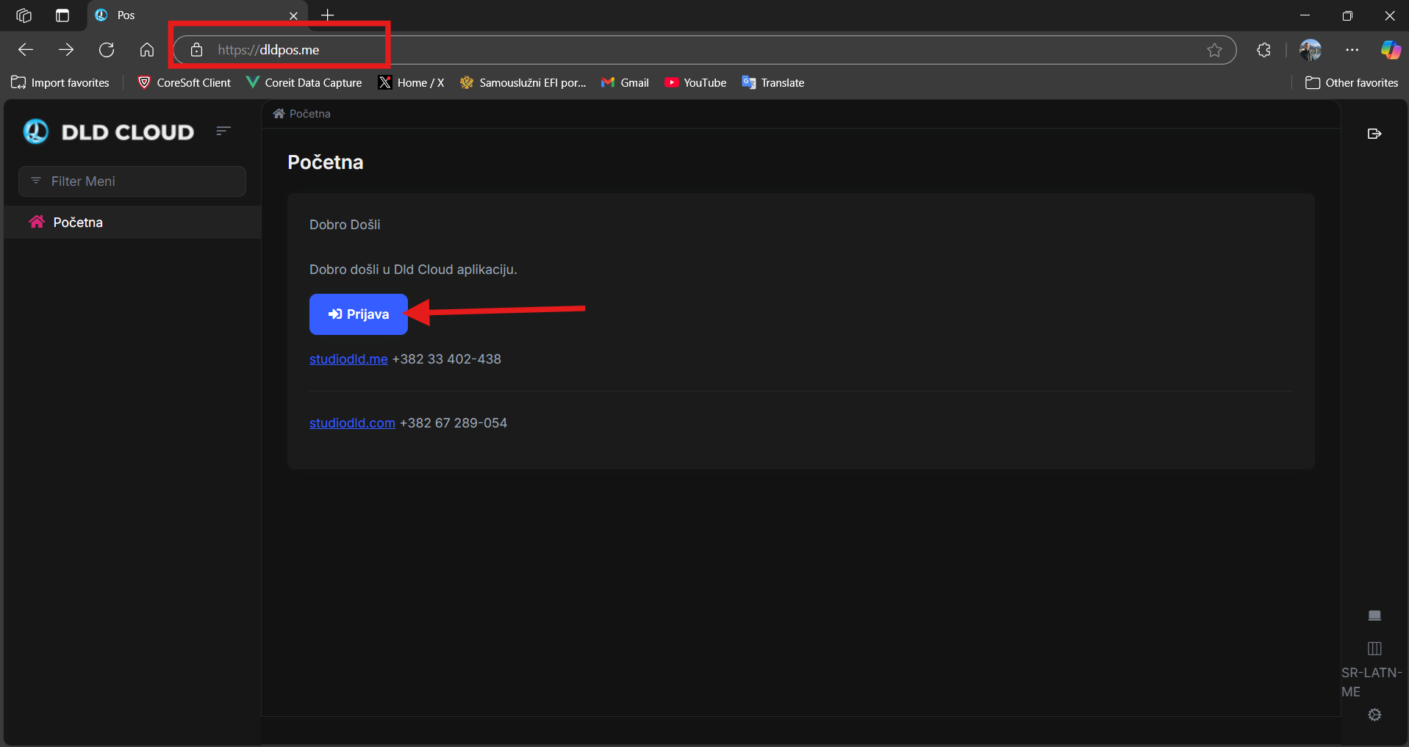Click the logout arrow icon at top right
1409x747 pixels.
(x=1374, y=134)
